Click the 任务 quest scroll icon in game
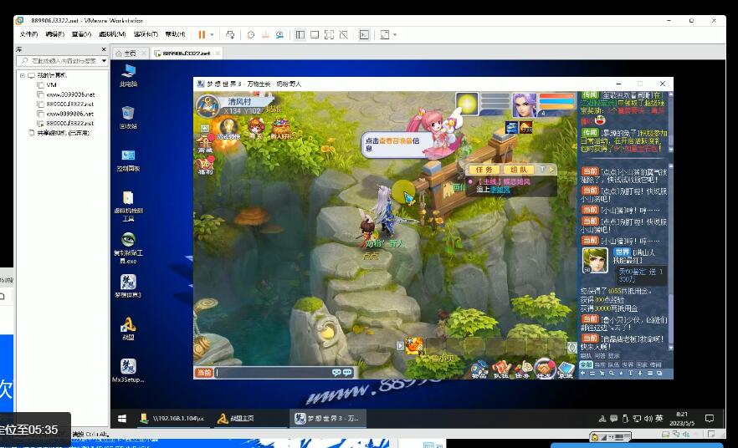738x448 pixels. click(x=522, y=370)
